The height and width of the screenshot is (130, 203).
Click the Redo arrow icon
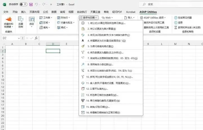coord(44,5)
